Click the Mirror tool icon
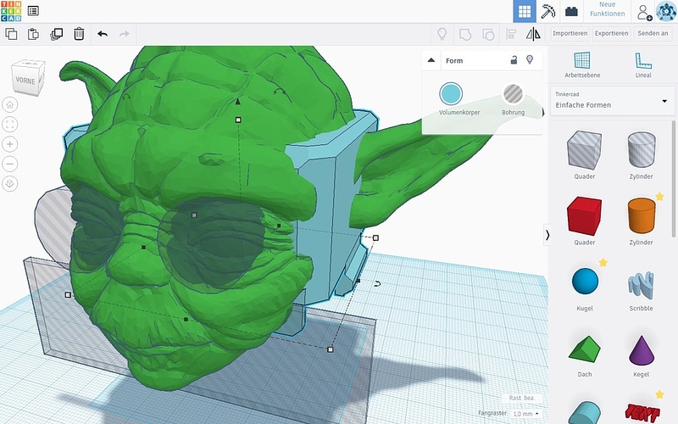 (533, 34)
